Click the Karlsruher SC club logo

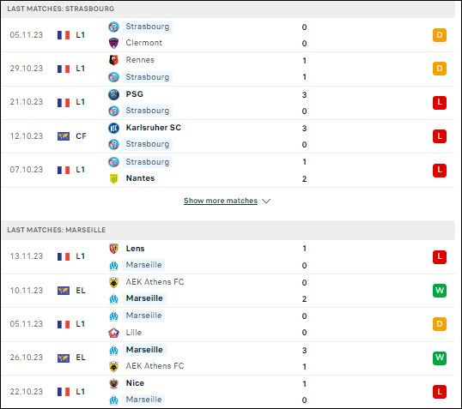pos(113,128)
